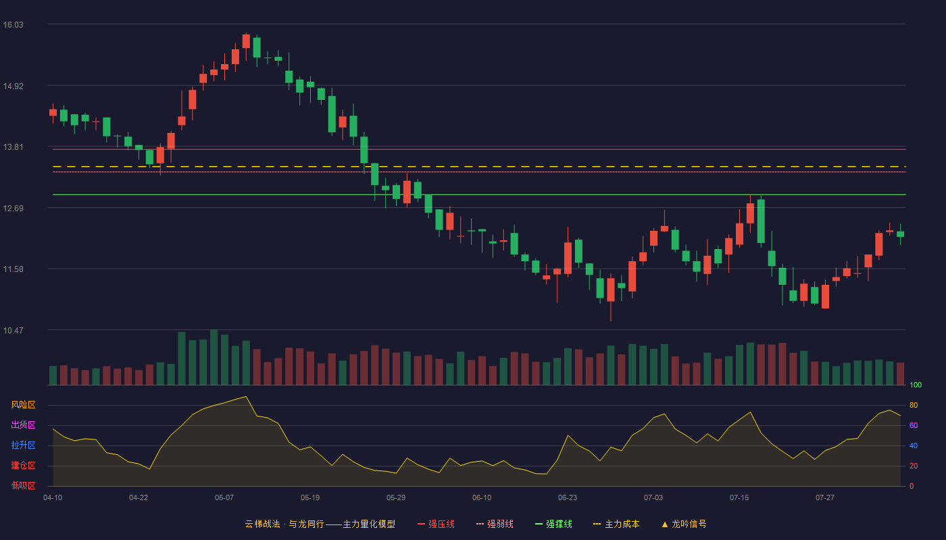
Task: Click the 主力成本 dashed yellow legend marker
Action: click(597, 524)
